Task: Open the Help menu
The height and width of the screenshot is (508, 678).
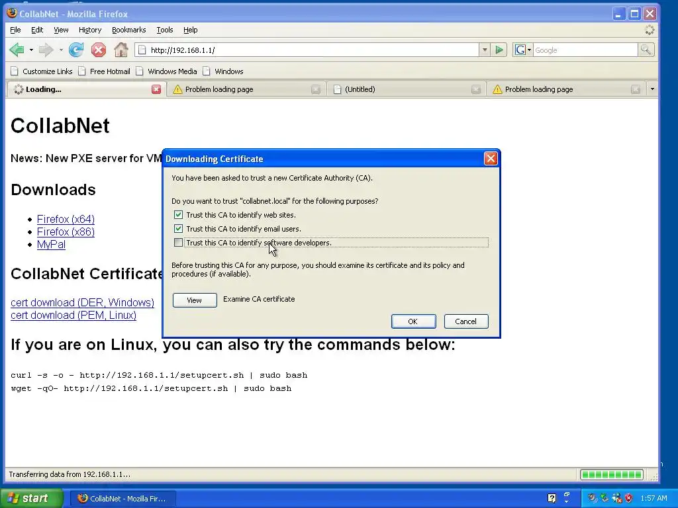Action: coord(190,30)
